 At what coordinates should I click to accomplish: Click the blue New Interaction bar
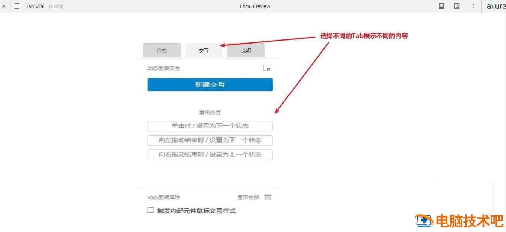click(210, 84)
